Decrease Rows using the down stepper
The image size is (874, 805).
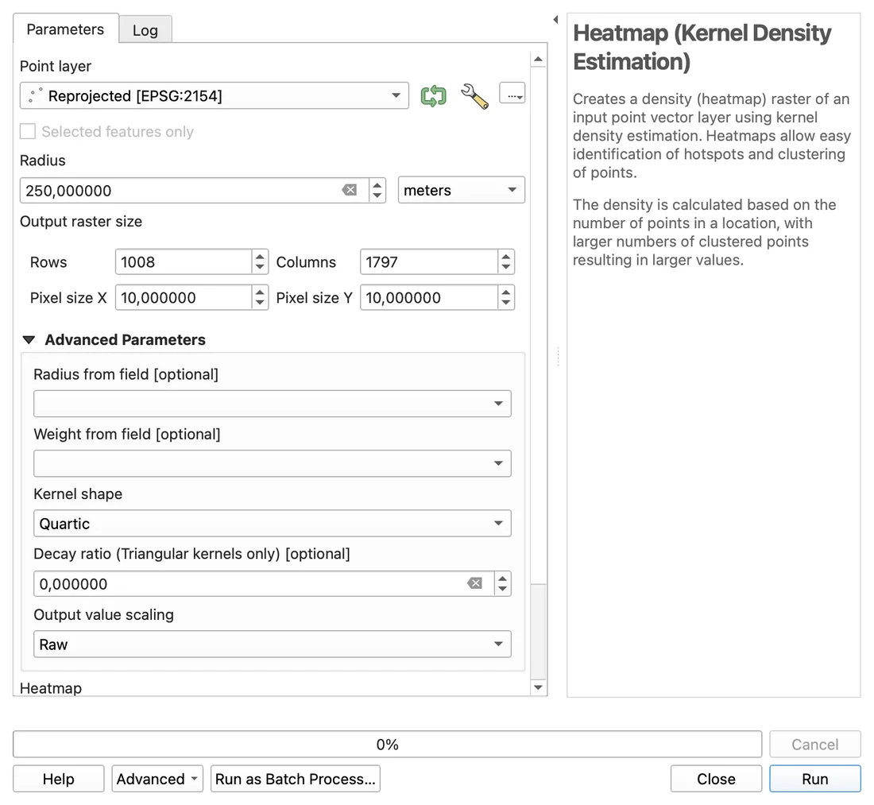tap(260, 268)
